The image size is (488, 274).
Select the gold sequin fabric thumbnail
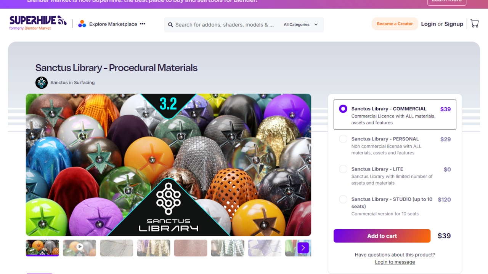point(153,248)
